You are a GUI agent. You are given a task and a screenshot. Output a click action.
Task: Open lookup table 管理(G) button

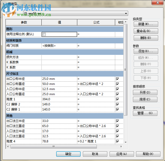[145, 113]
